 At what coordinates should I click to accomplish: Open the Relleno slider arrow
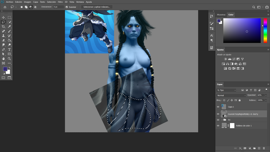pyautogui.click(x=266, y=100)
